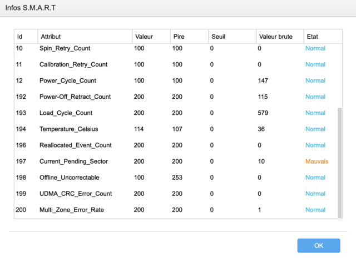This screenshot has height=258, width=356.
Task: Click Id 12 in the table
Action: point(19,80)
